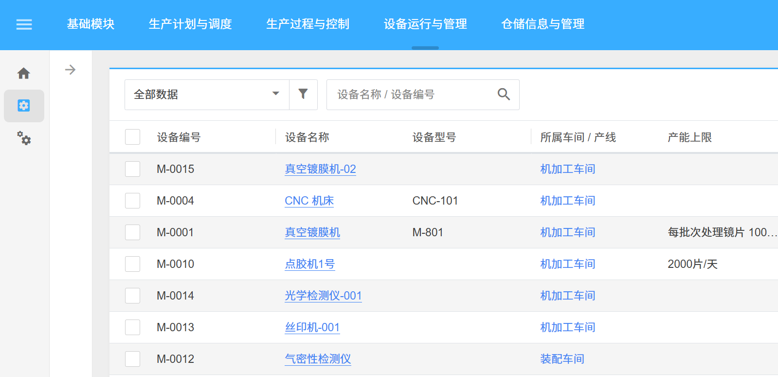
Task: Click the 设备编号 column header
Action: [x=179, y=137]
